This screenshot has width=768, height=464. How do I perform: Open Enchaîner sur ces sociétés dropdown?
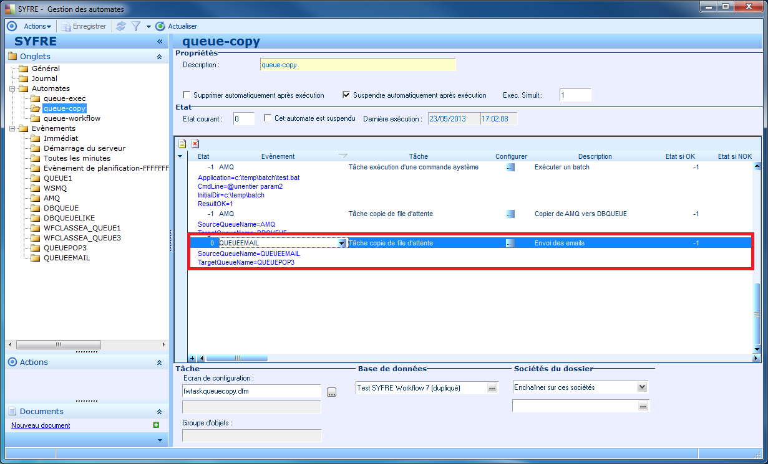click(642, 387)
